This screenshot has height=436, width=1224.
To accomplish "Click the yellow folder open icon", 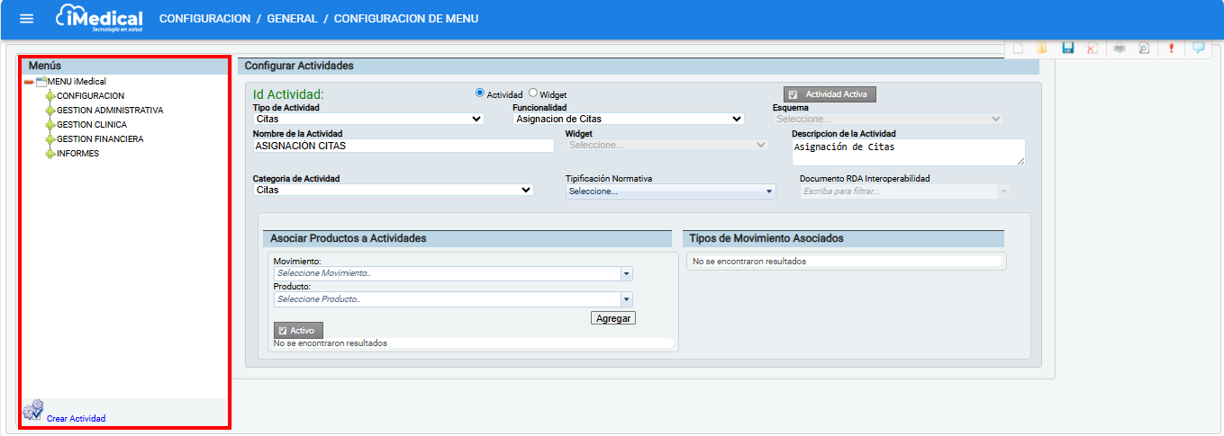I will click(1042, 49).
